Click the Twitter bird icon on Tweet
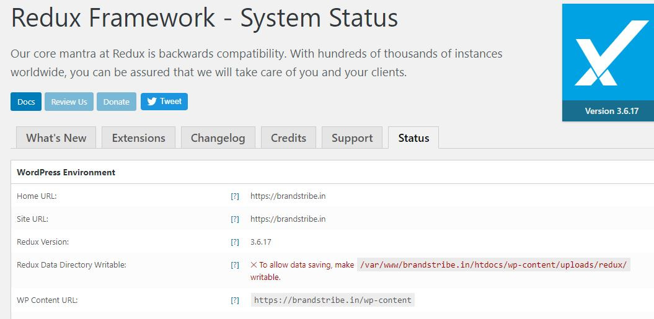The width and height of the screenshot is (654, 319). 152,102
